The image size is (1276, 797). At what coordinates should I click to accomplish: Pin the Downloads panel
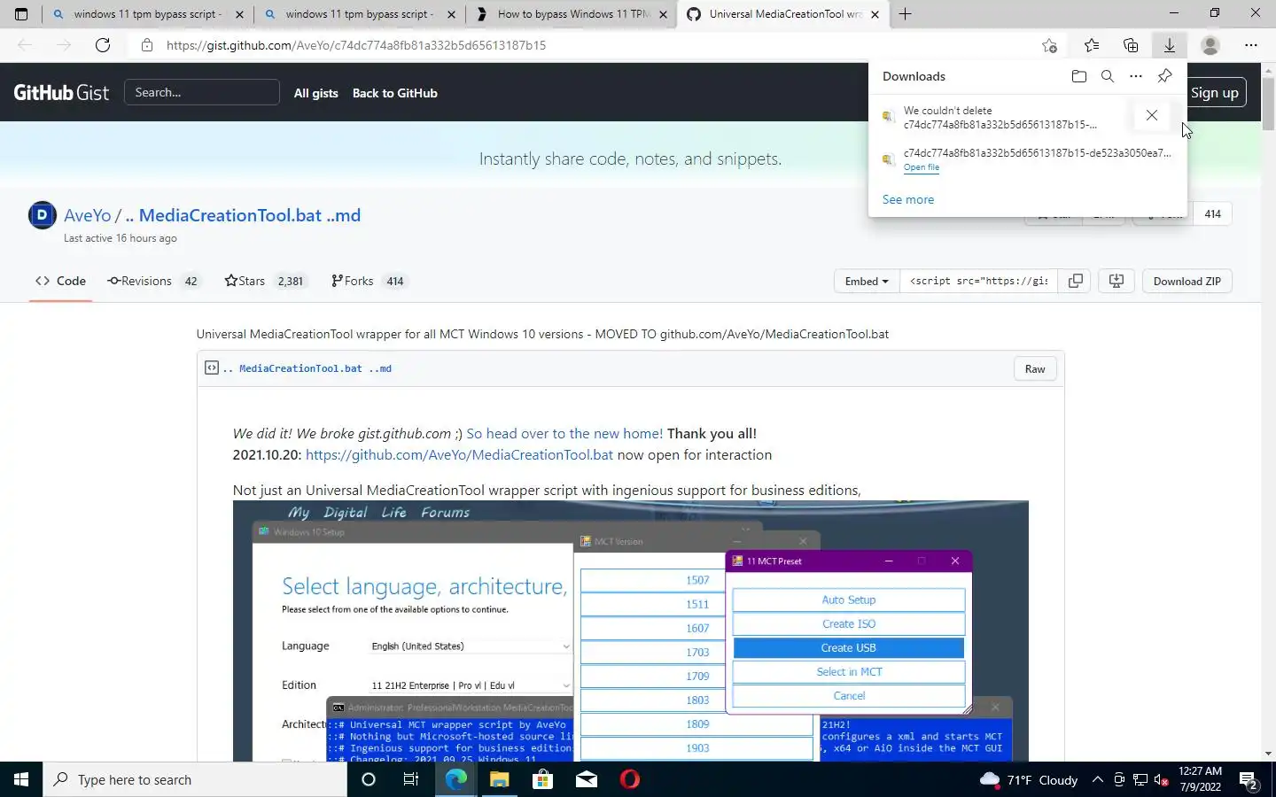(x=1165, y=76)
